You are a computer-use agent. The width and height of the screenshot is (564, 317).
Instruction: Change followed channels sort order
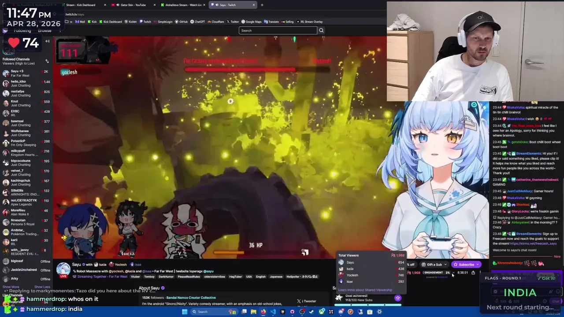click(x=47, y=61)
